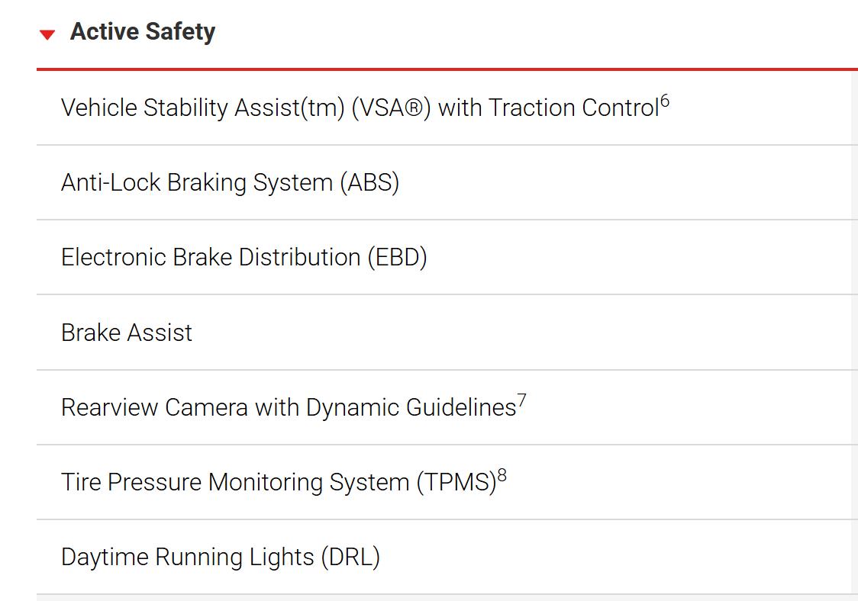Click the Active Safety heading
858x601 pixels.
click(143, 32)
